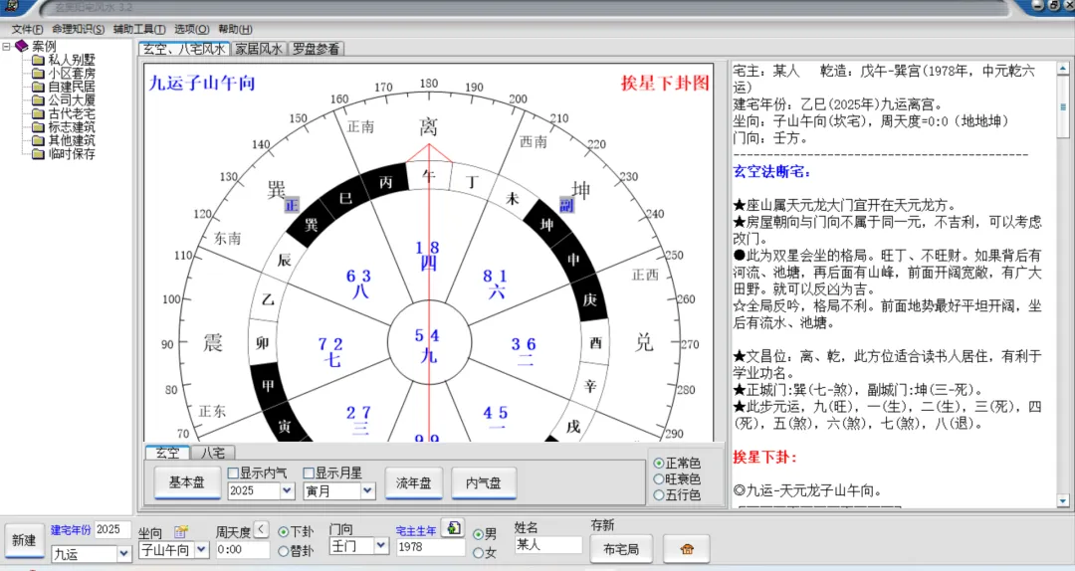Open the 选项 menu

191,29
